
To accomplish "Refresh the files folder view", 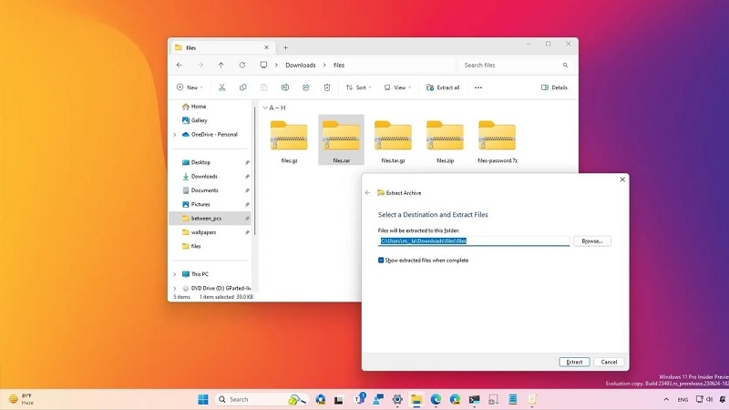I will coord(242,65).
